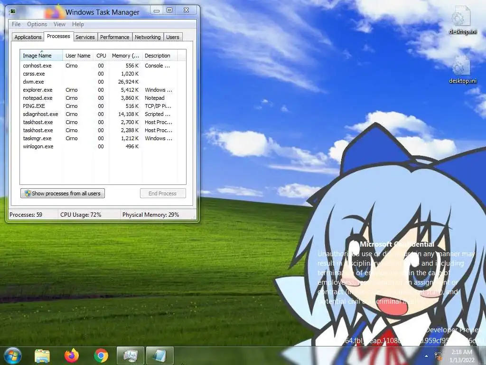Select the upper desktop.ini desktop icon
This screenshot has width=486, height=365.
pos(462,20)
